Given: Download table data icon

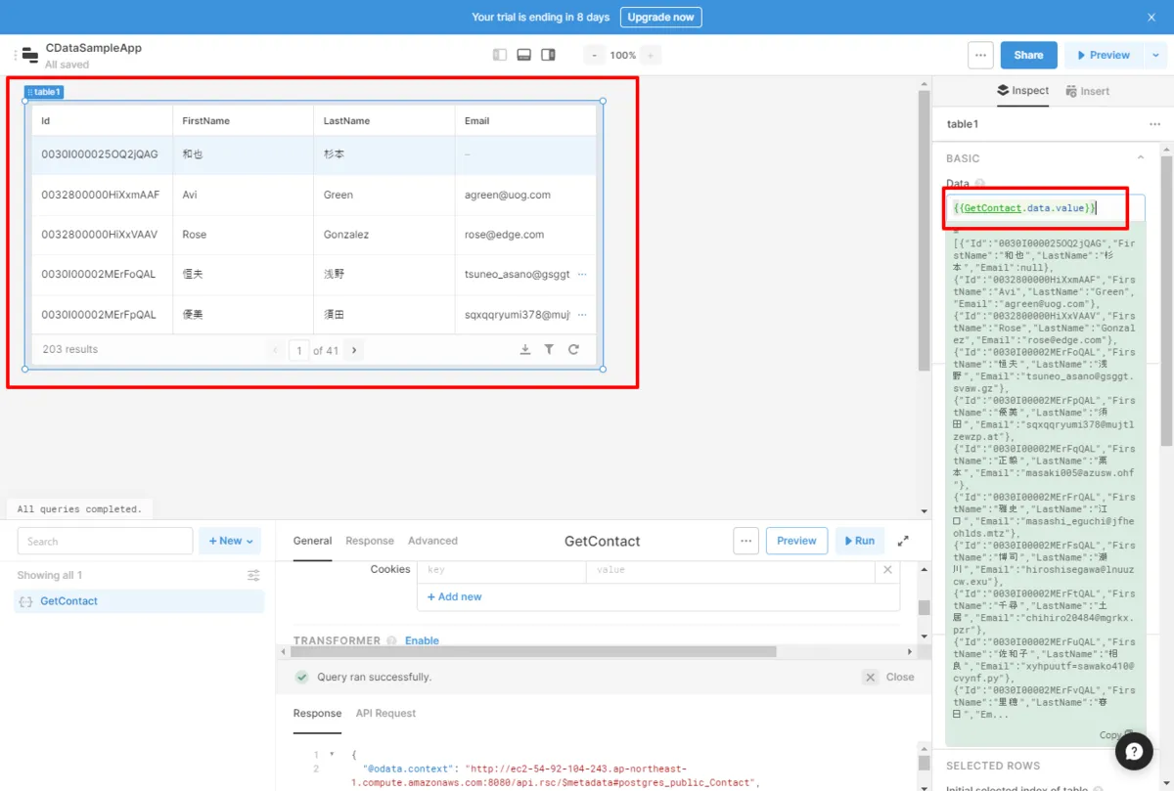Looking at the screenshot, I should pos(525,350).
